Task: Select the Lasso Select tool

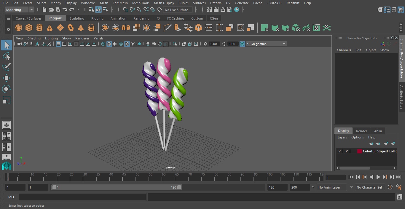Action: [x=7, y=56]
